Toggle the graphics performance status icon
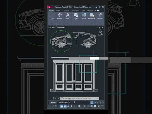Viewport: 152px width, 114px height. (92, 106)
